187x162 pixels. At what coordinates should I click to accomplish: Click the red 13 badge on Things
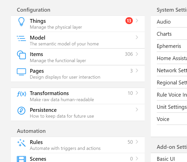pyautogui.click(x=129, y=21)
